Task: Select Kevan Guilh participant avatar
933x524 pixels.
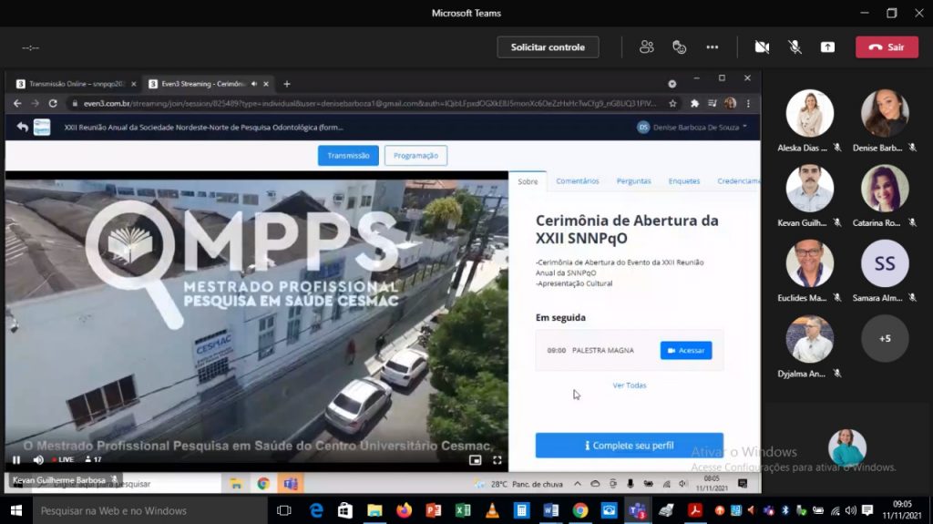Action: click(x=809, y=188)
